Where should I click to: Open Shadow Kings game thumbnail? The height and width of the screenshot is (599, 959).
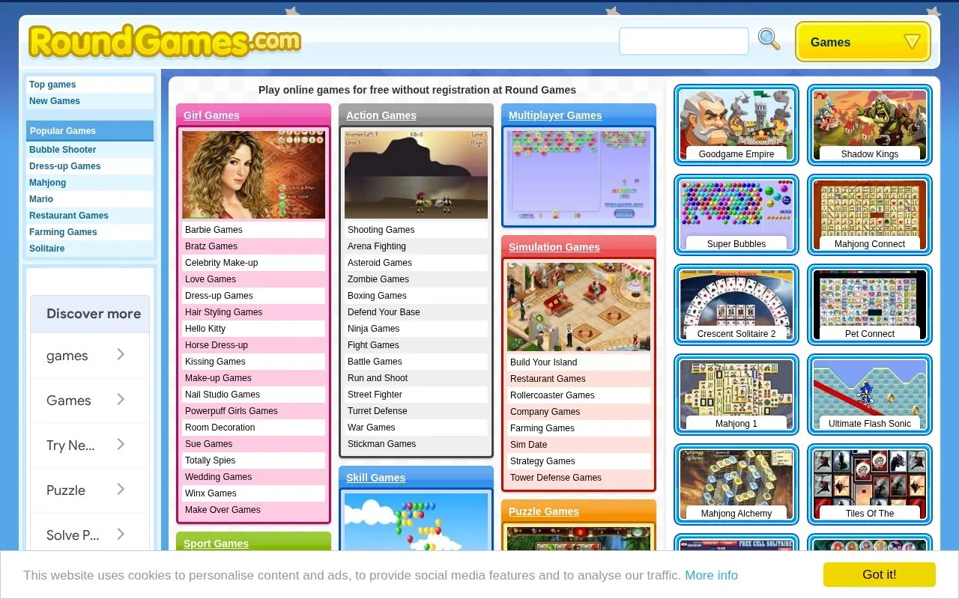pos(870,125)
